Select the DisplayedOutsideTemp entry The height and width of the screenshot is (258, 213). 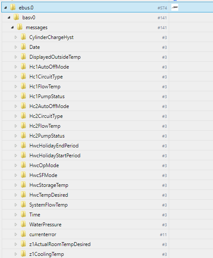point(55,57)
